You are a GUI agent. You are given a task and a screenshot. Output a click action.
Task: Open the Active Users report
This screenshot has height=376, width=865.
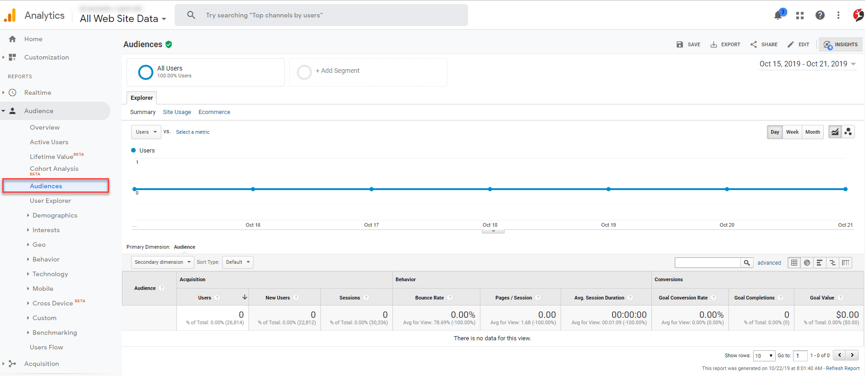pyautogui.click(x=49, y=142)
